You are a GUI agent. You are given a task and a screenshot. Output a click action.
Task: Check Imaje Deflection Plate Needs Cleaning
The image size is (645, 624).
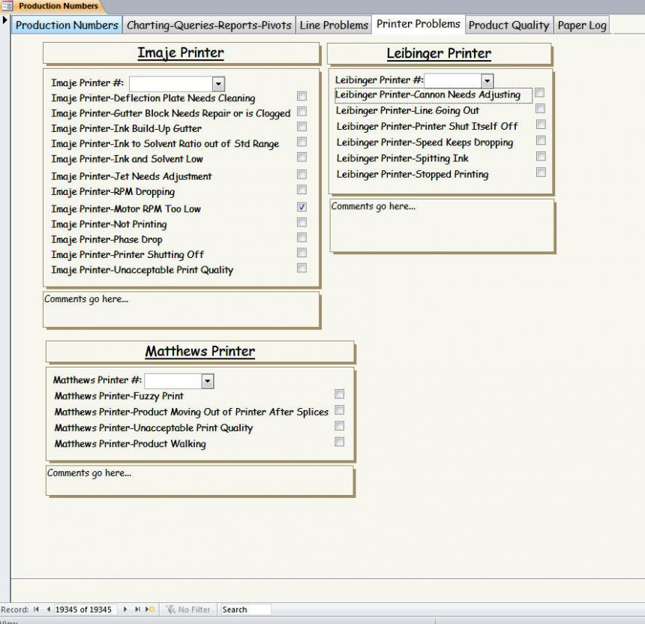(x=301, y=96)
